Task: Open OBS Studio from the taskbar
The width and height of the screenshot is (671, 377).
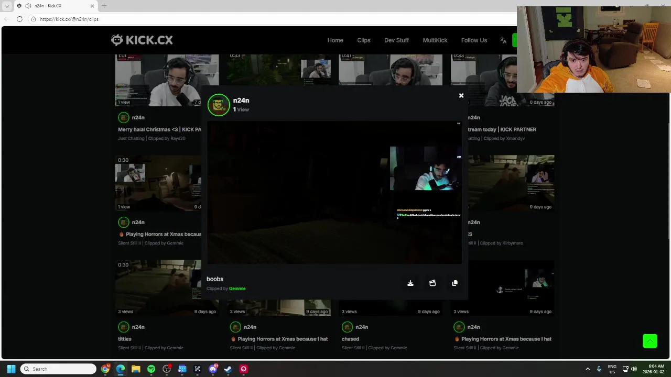Action: coord(167,369)
